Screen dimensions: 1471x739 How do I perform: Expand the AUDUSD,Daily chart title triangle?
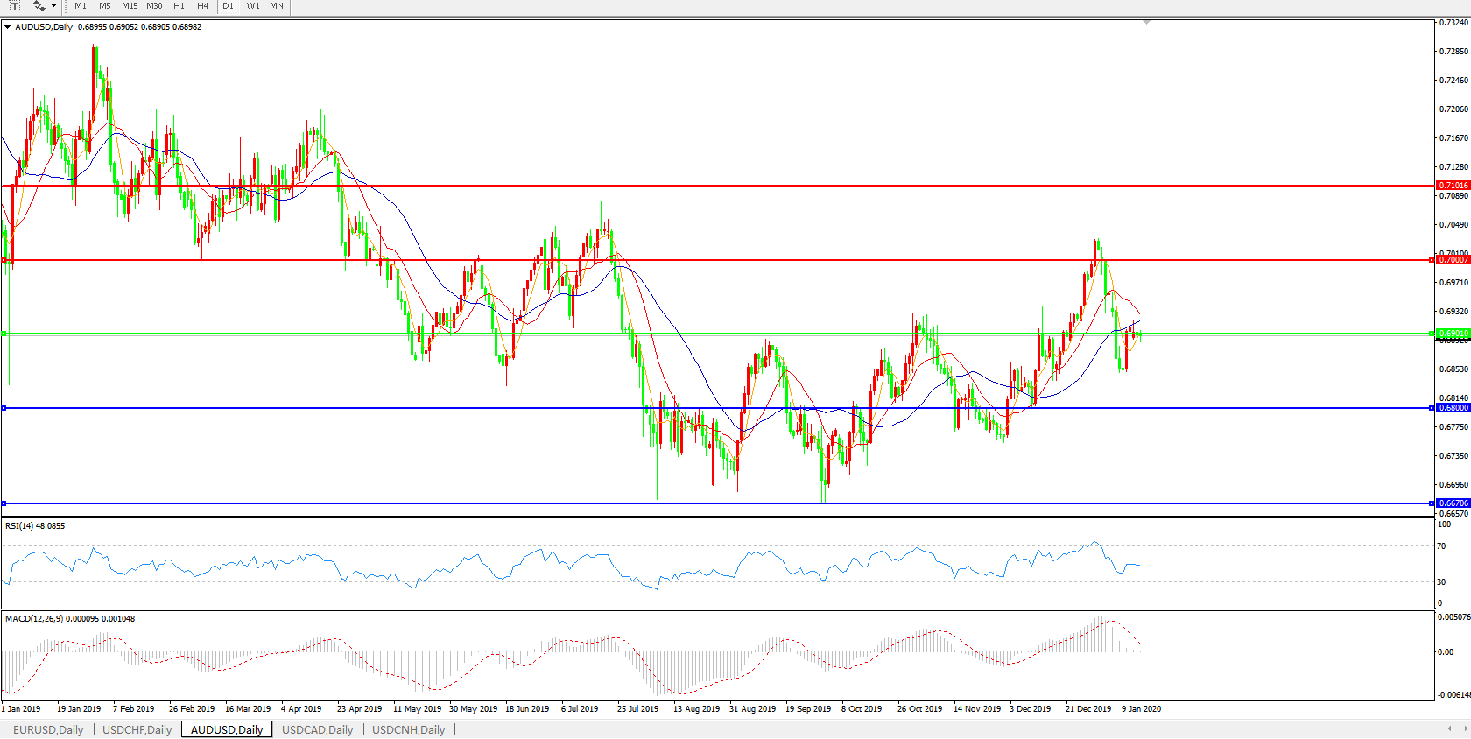tap(8, 27)
